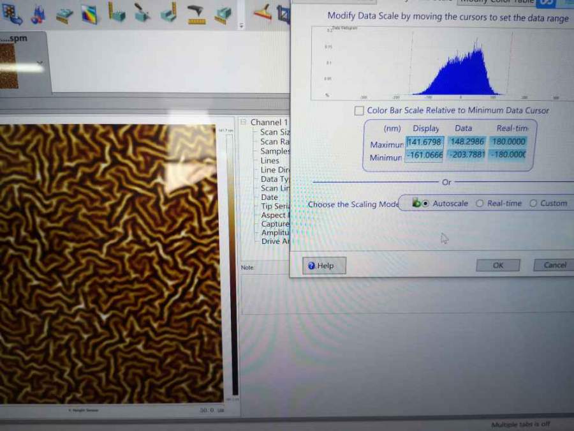Click the Height Sensor label below the image
The width and height of the screenshot is (574, 431).
(x=84, y=411)
